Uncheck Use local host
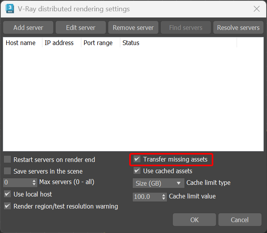 [x=7, y=194]
